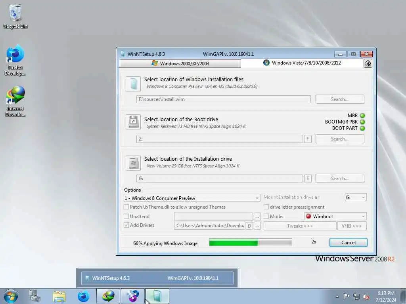
Task: Click the disk tool icon beside the tabs
Action: tap(368, 63)
